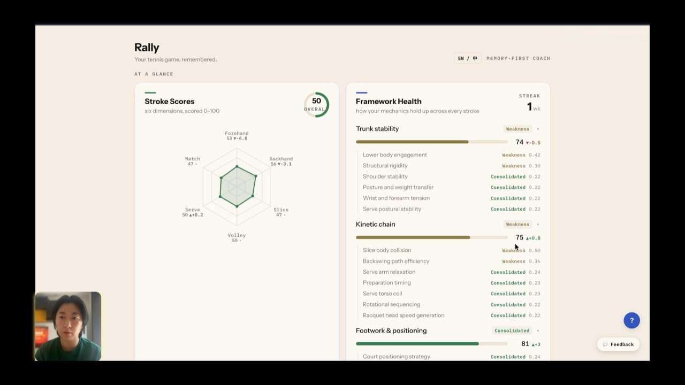
Task: Click the radar chart hexagon
Action: [237, 186]
